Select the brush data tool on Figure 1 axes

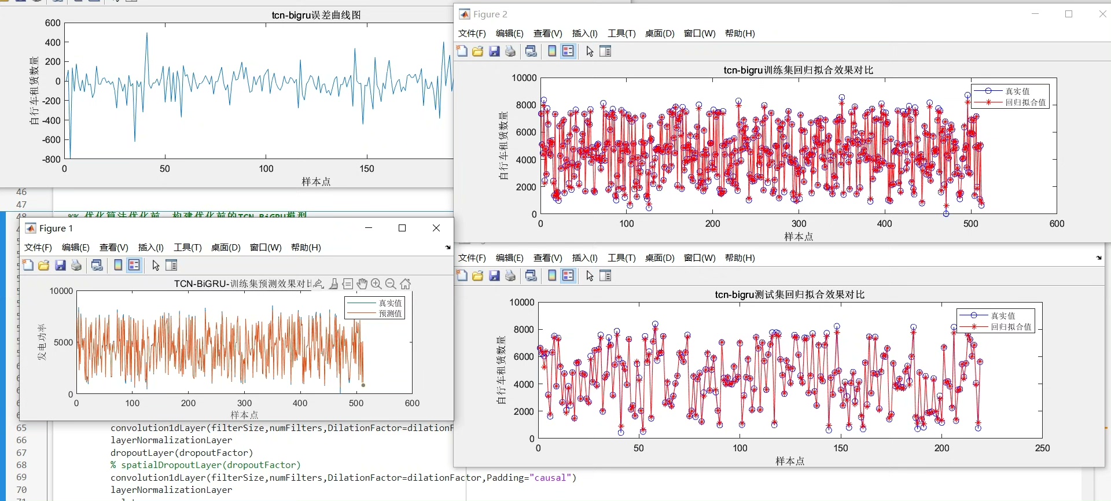tap(334, 283)
